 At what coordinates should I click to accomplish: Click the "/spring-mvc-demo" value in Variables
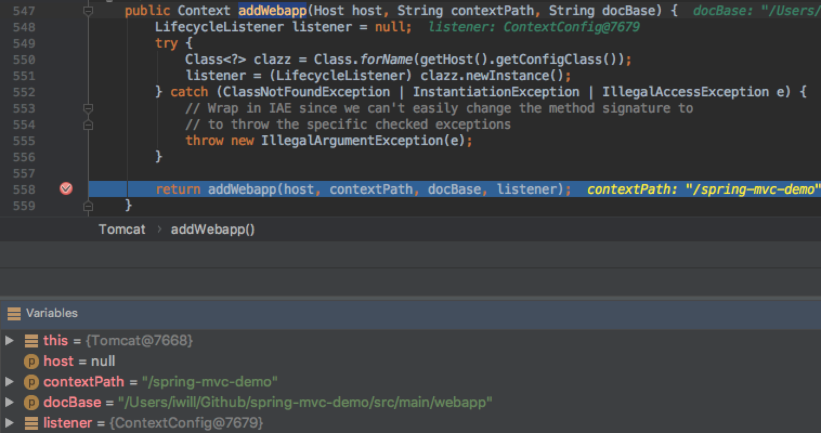pos(210,382)
